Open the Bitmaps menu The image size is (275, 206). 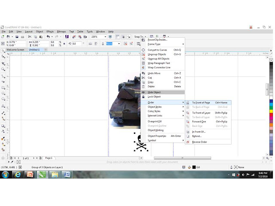[61, 31]
